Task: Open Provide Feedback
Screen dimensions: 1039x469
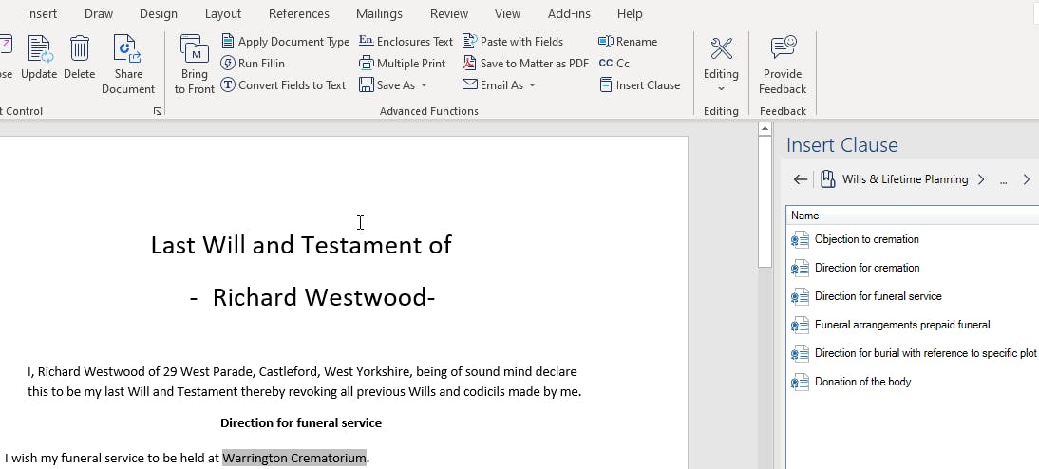Action: (x=783, y=65)
